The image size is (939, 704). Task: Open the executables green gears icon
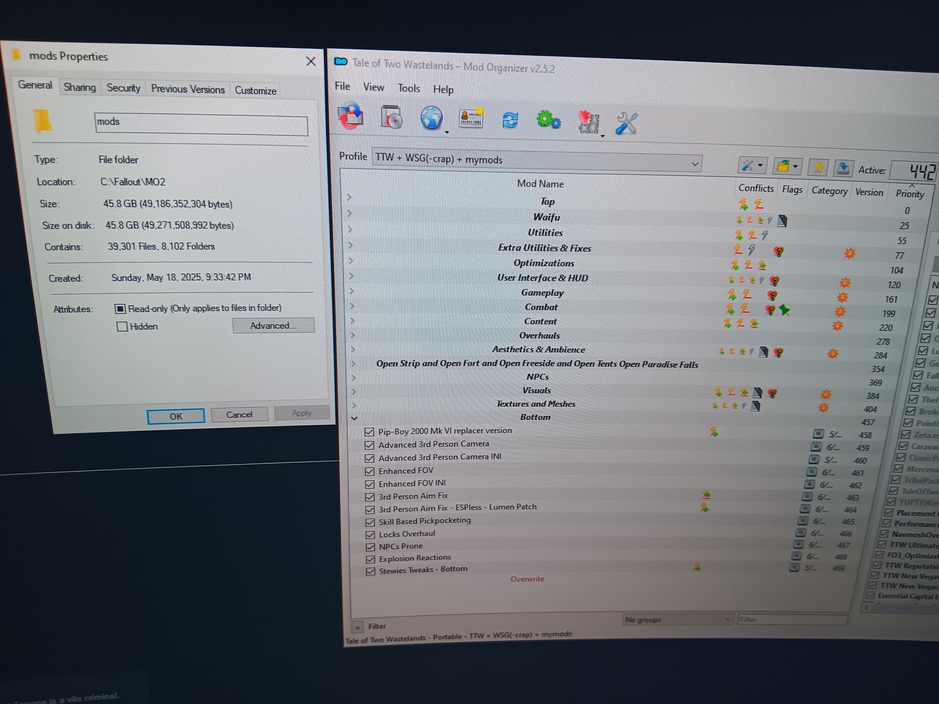pyautogui.click(x=548, y=120)
